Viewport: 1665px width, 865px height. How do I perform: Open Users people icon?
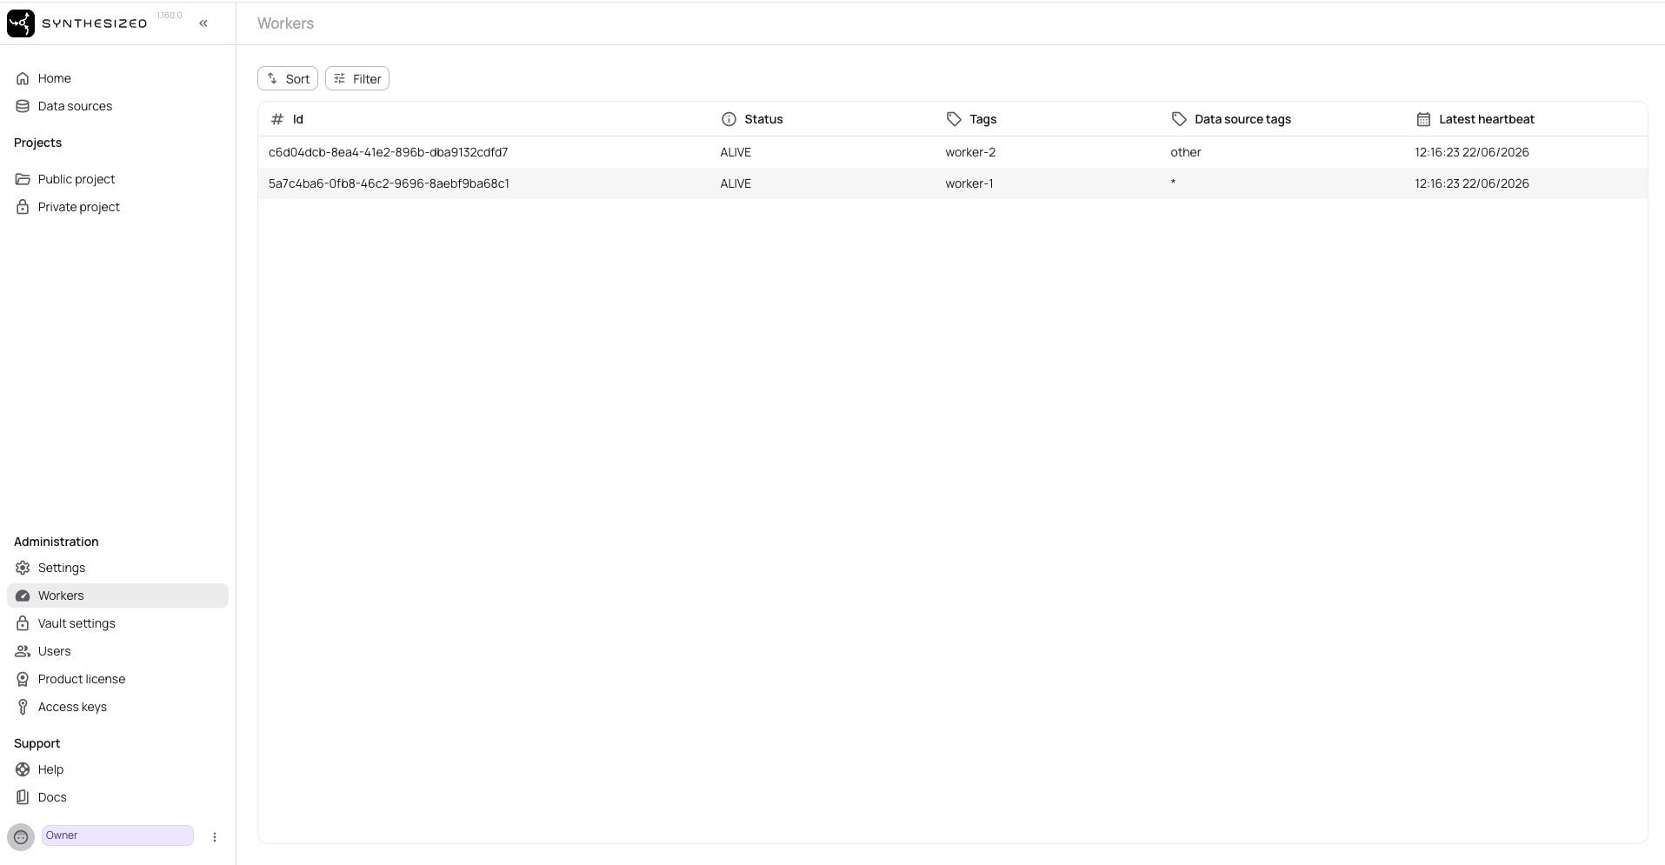click(23, 651)
